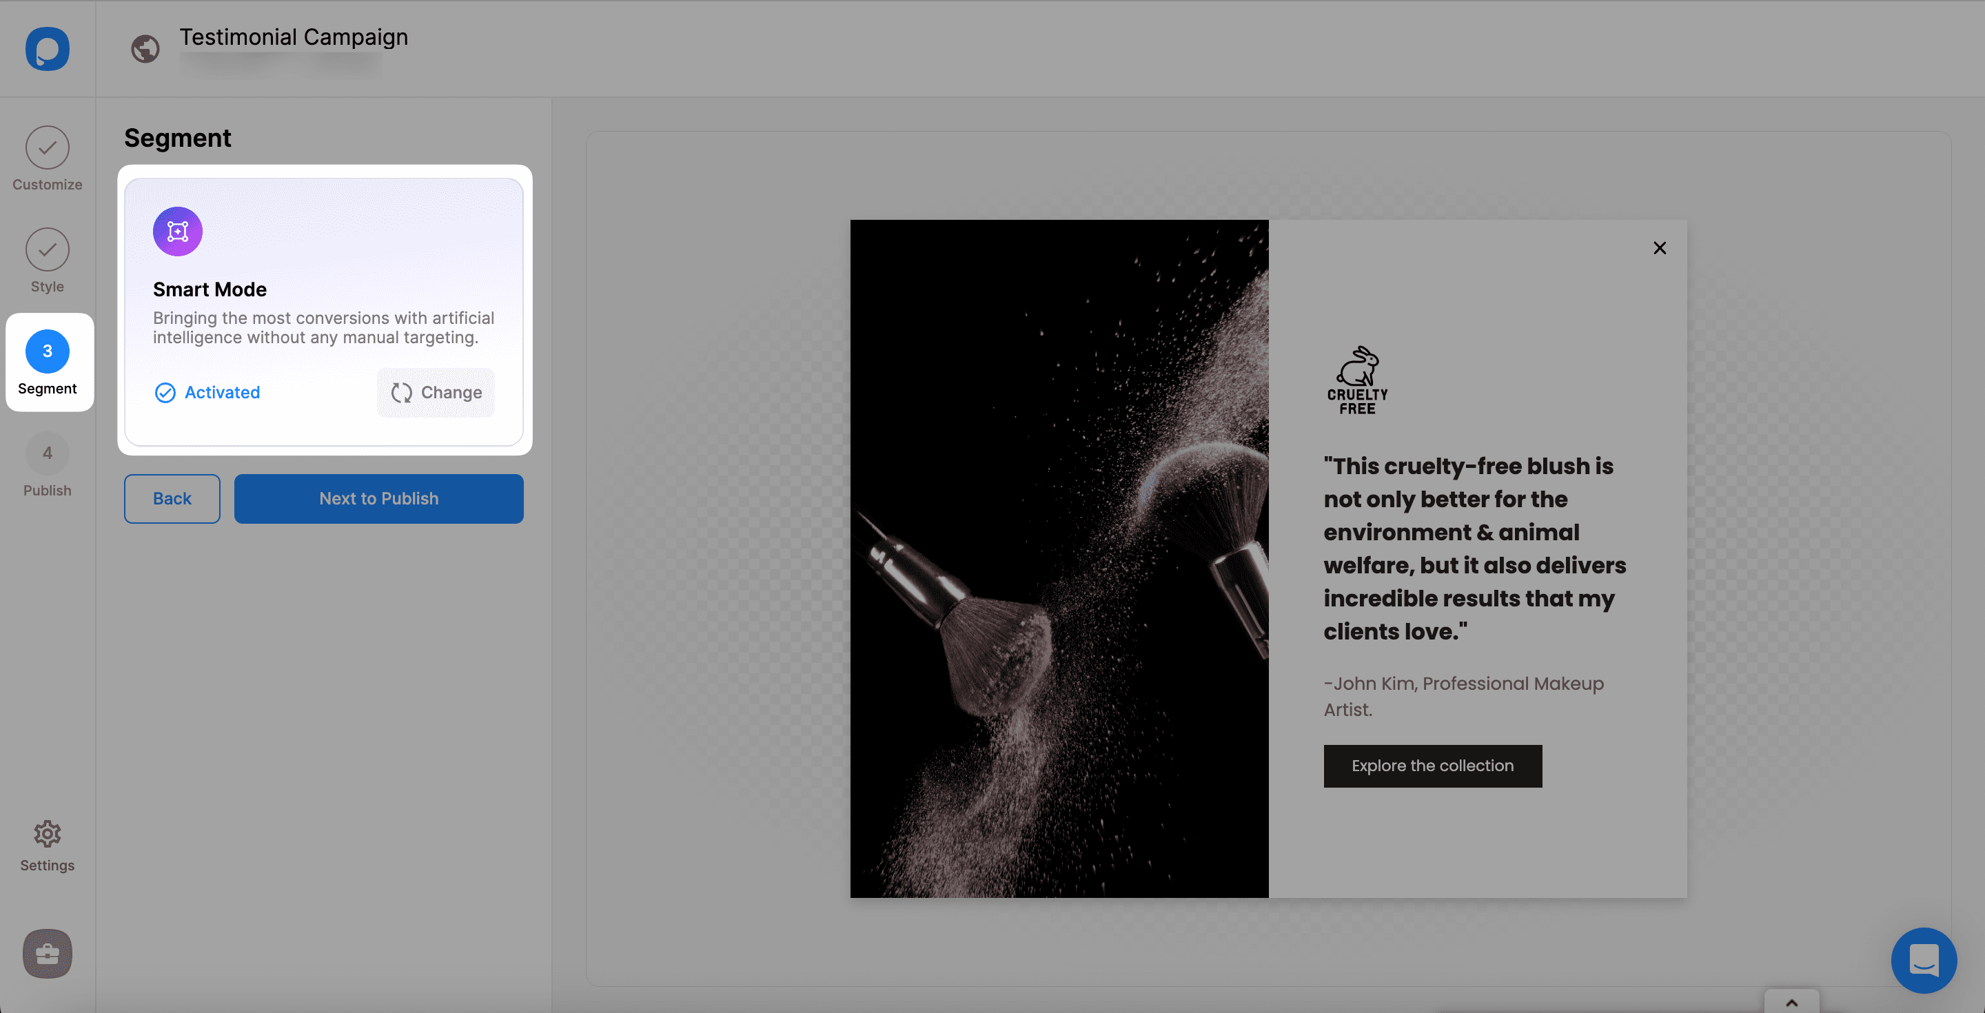Click the Cruelty Free rabbit logo in popup
1985x1013 pixels.
[1358, 379]
